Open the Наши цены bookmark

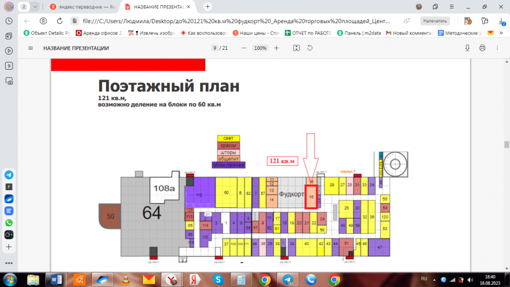tap(256, 33)
